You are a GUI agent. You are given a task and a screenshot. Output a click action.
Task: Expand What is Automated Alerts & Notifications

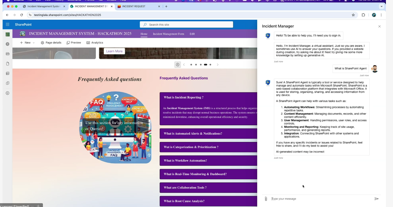(x=208, y=134)
